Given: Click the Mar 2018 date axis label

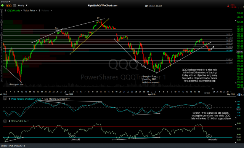Looking at the screenshot, I should tap(69, 94).
